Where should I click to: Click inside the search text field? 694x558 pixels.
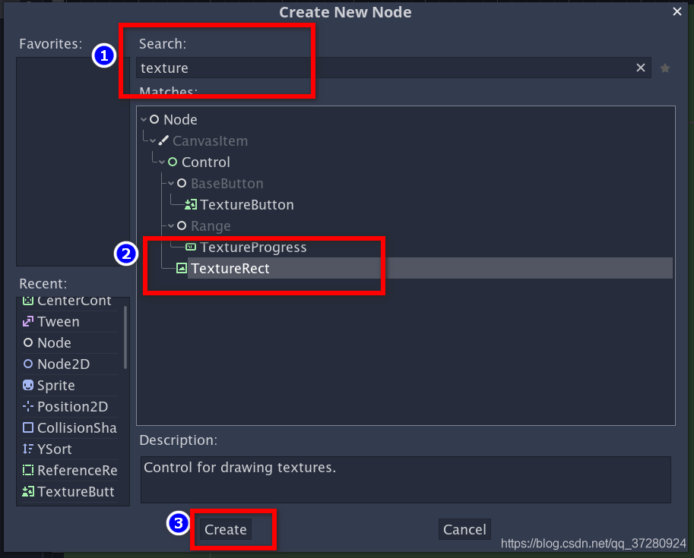point(385,68)
